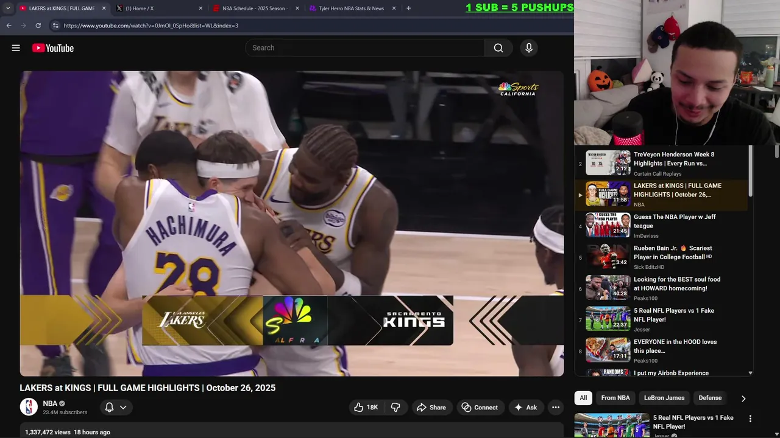Select LAKERS at KINGS playlist thumbnail
780x438 pixels.
tap(608, 194)
